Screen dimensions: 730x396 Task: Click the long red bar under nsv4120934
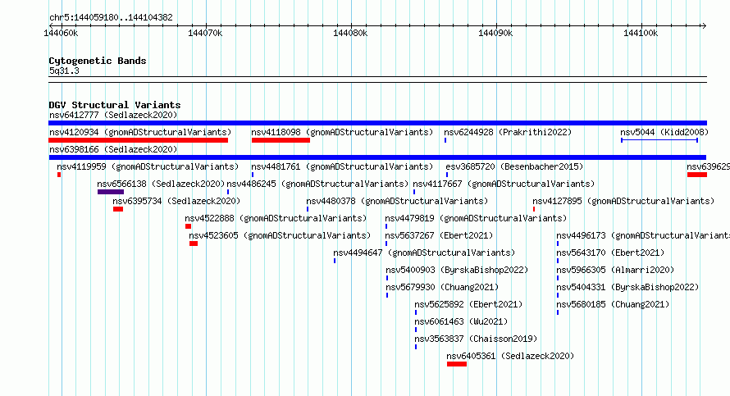tap(139, 140)
